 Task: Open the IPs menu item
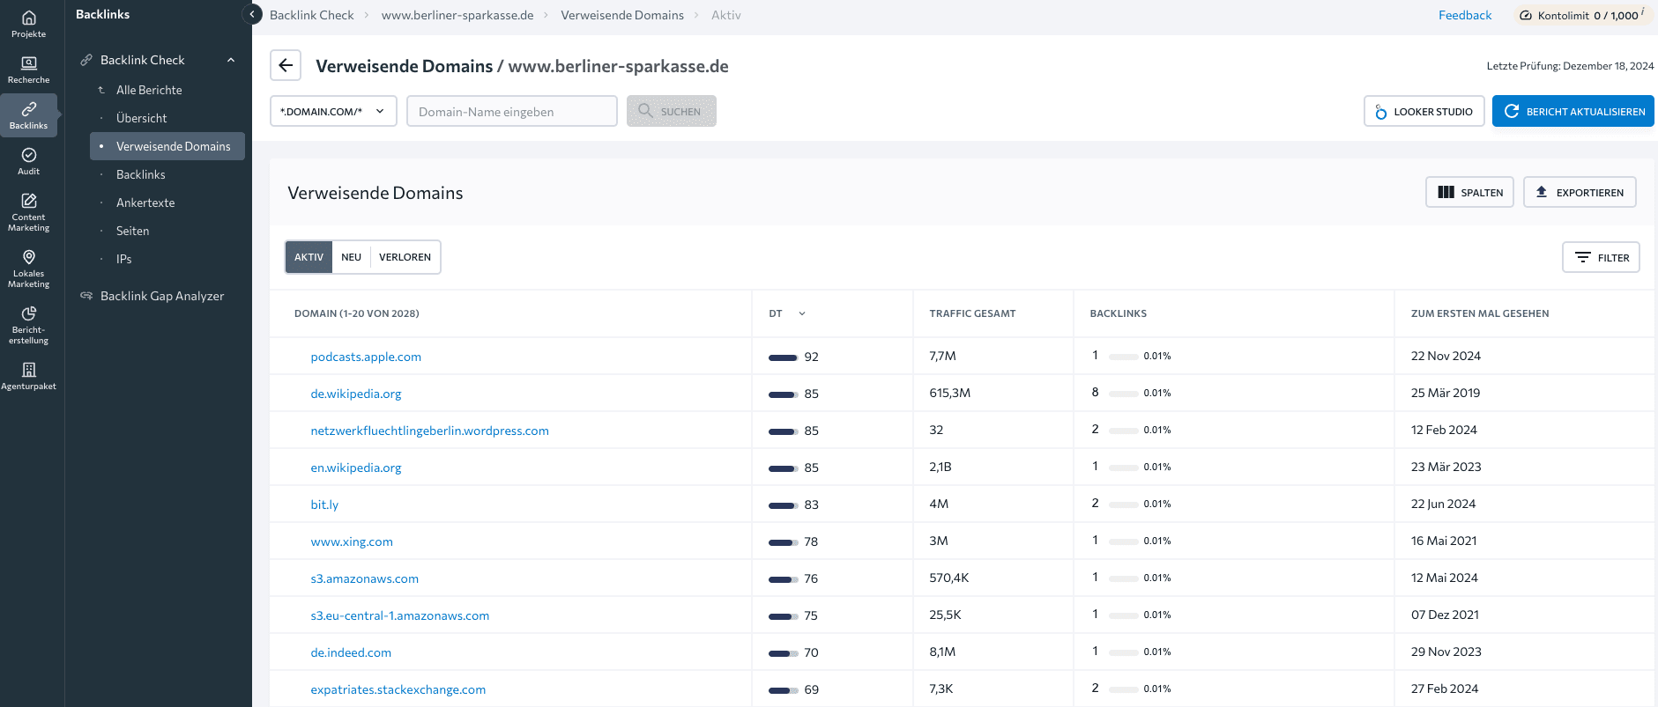[123, 259]
